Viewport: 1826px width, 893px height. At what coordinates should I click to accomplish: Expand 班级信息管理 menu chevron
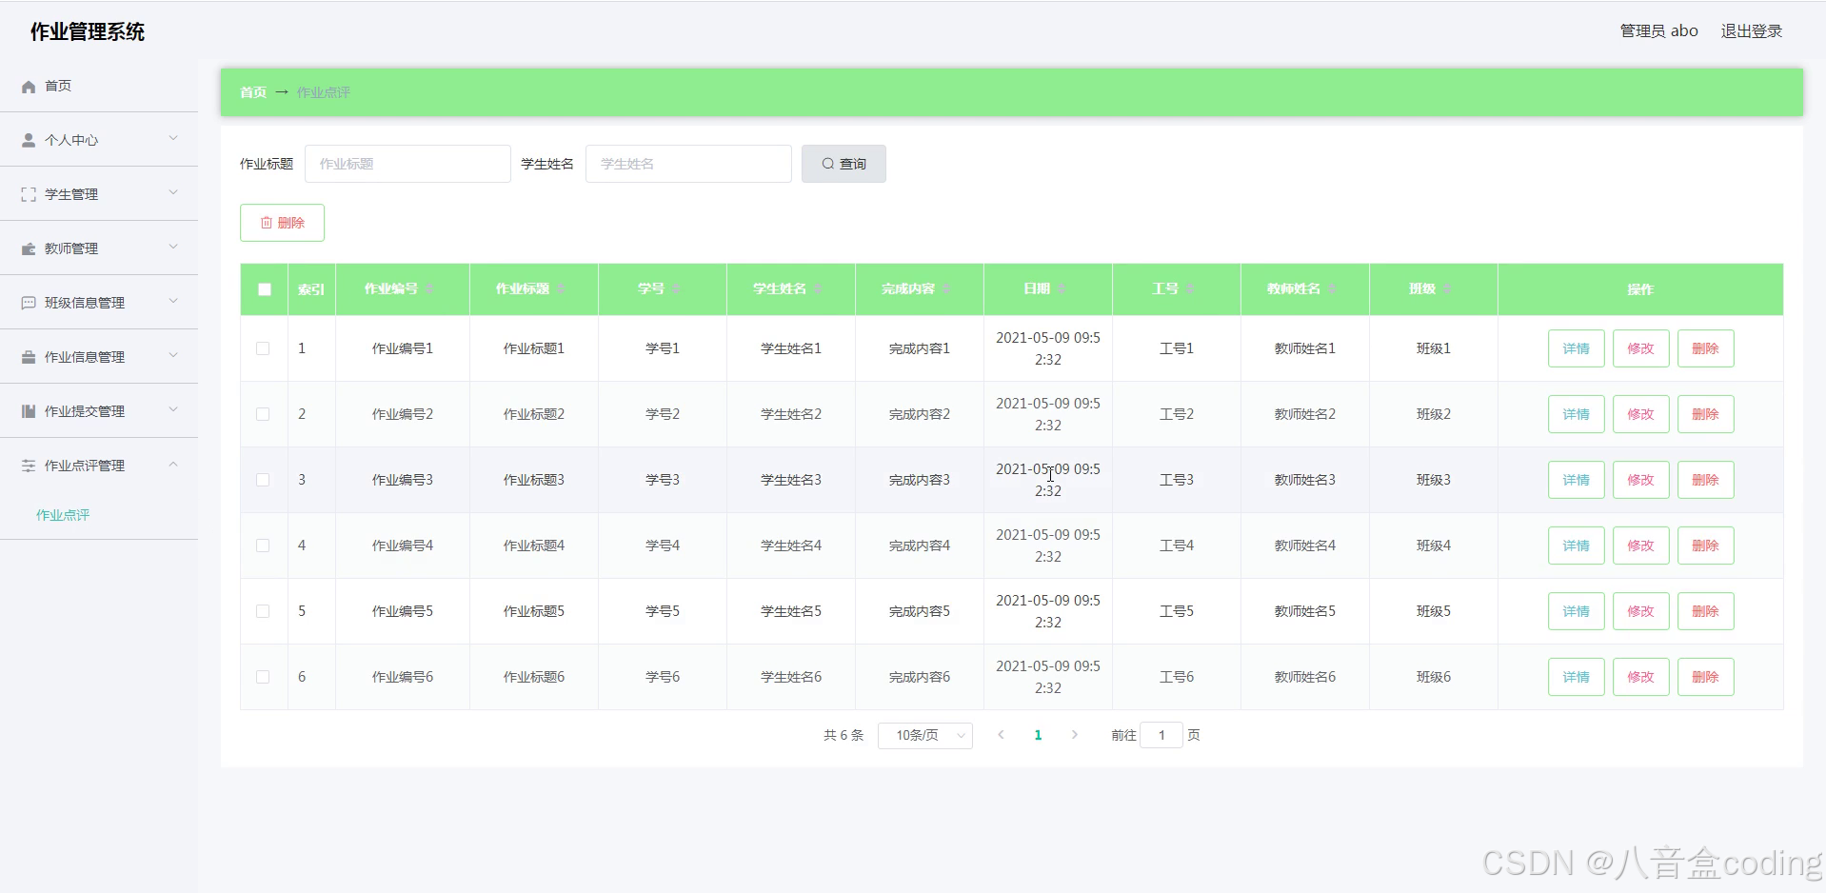pyautogui.click(x=173, y=302)
